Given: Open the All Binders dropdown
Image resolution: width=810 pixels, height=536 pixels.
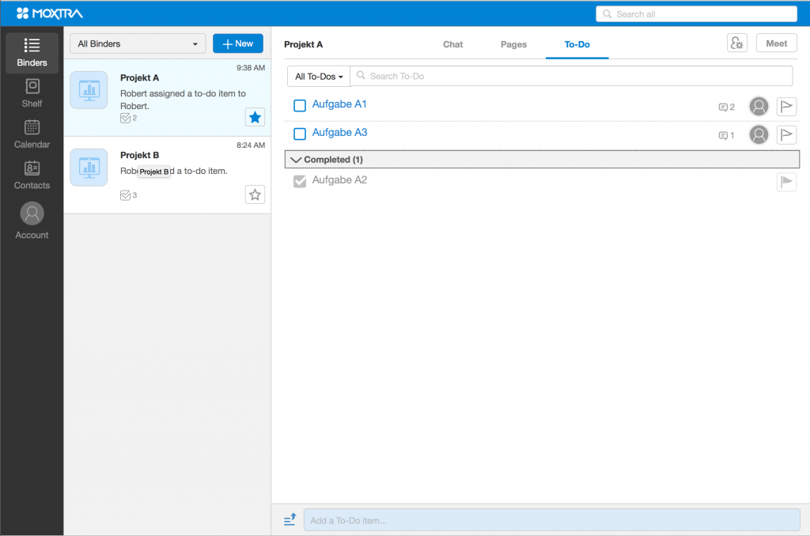Looking at the screenshot, I should 138,44.
